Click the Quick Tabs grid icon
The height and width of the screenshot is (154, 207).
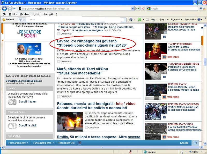(20, 20)
